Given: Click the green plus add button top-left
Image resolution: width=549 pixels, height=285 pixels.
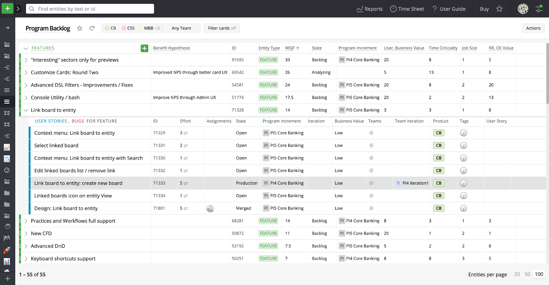Looking at the screenshot, I should 7,9.
